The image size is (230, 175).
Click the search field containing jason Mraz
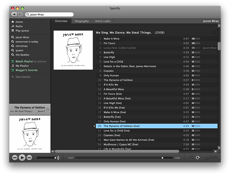pyautogui.click(x=50, y=14)
